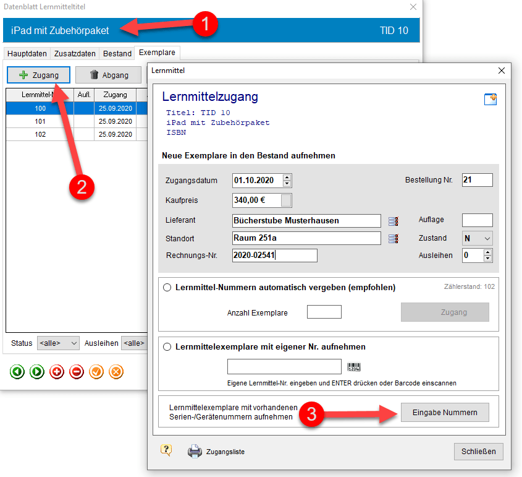This screenshot has height=477, width=522.
Task: Open the Status filter dropdown
Action: pos(58,343)
